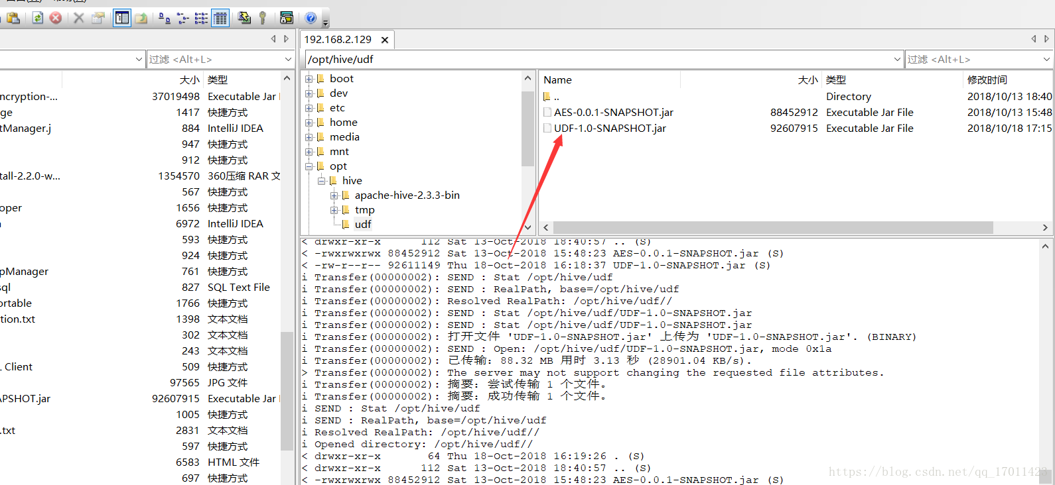Click the local pane vertical scrollbar
Screen dimensions: 1055x485
point(287,391)
